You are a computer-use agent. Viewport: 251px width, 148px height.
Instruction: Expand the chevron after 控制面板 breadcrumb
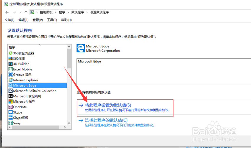56,12
